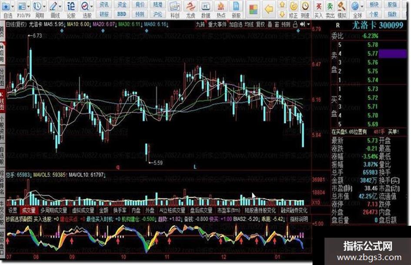411x265 pixels.
Task: Expand the 画线 dropdown arrow
Action: (x=60, y=7)
